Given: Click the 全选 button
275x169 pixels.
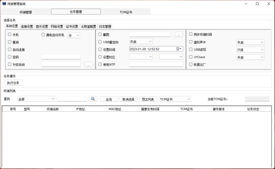Looking at the screenshot, I should (x=109, y=99).
